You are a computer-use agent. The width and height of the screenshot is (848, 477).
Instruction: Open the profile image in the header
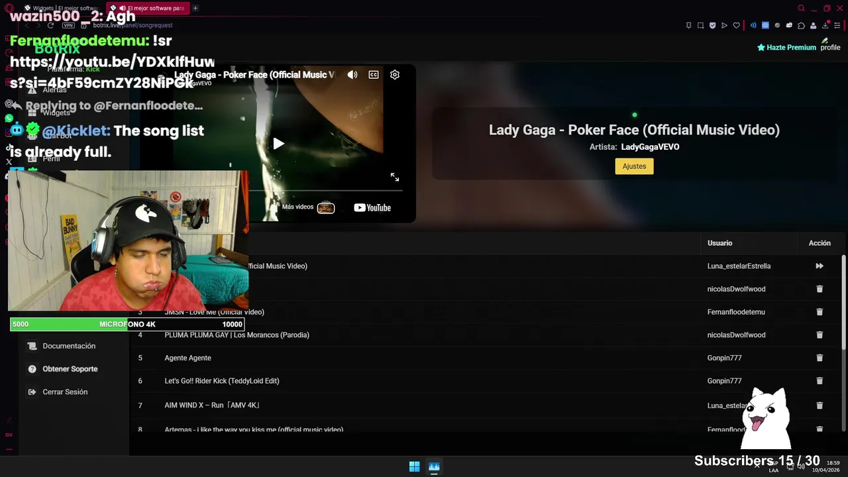830,45
